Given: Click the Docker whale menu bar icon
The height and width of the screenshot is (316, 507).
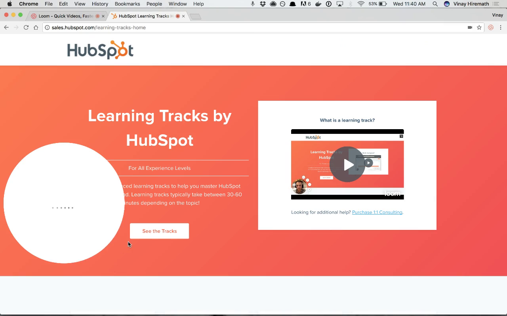Looking at the screenshot, I should tap(318, 4).
